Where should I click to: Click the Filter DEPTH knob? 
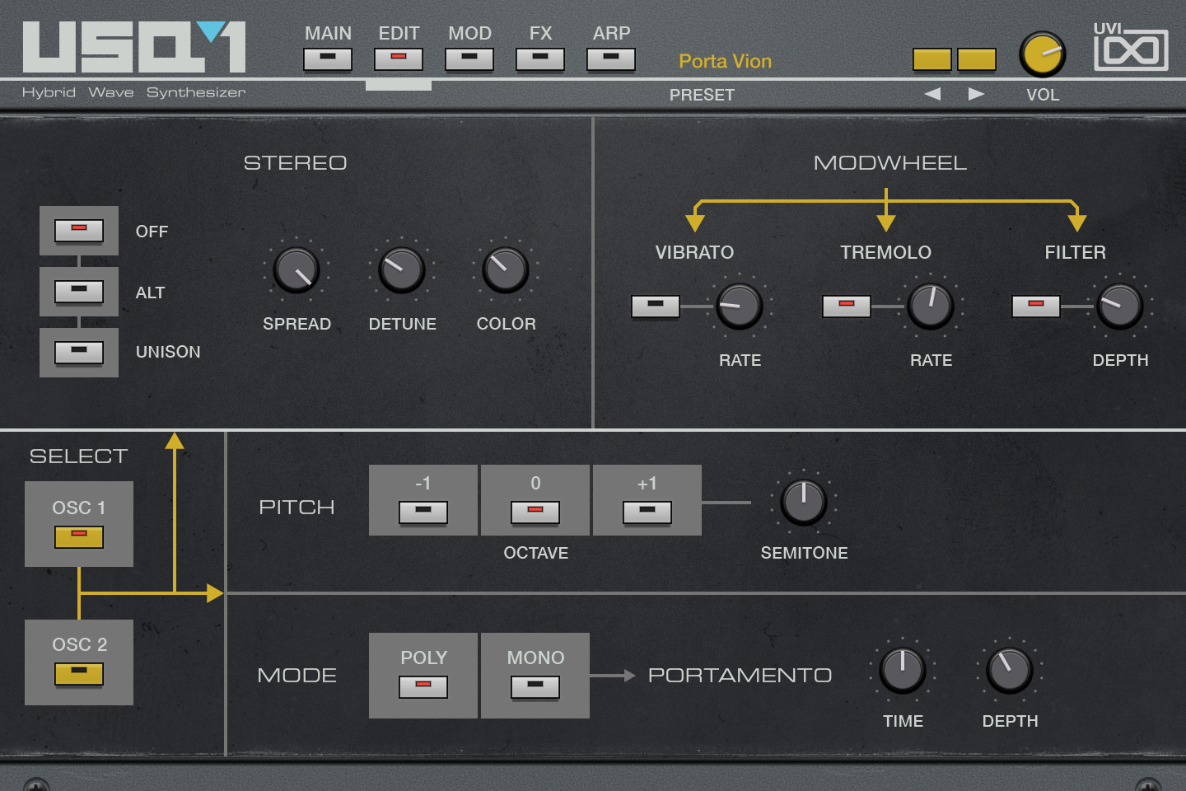(1120, 307)
